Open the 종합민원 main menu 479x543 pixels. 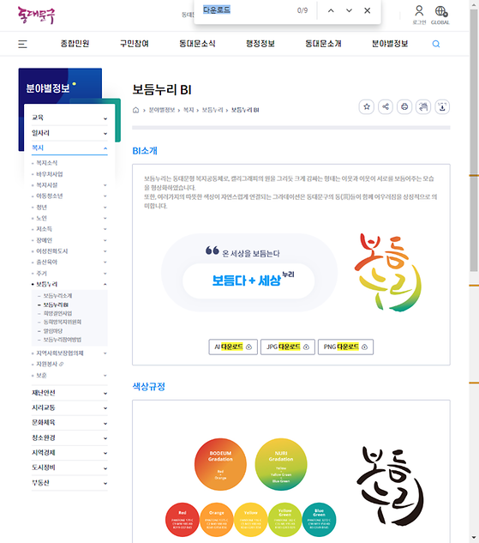point(75,44)
